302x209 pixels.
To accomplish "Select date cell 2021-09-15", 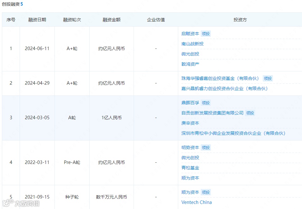I will 37,197.
